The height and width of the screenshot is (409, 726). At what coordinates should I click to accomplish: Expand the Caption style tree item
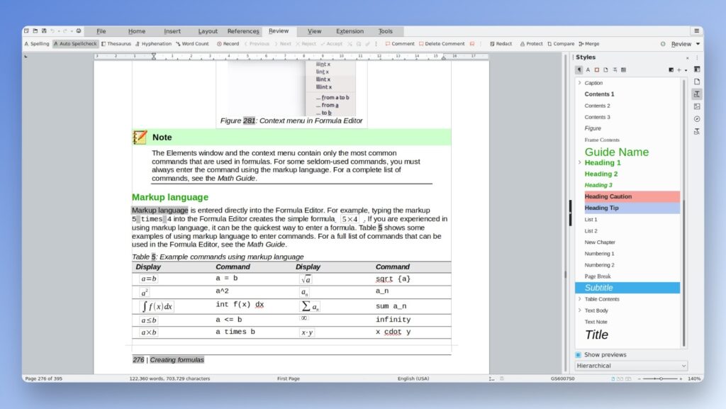click(580, 83)
